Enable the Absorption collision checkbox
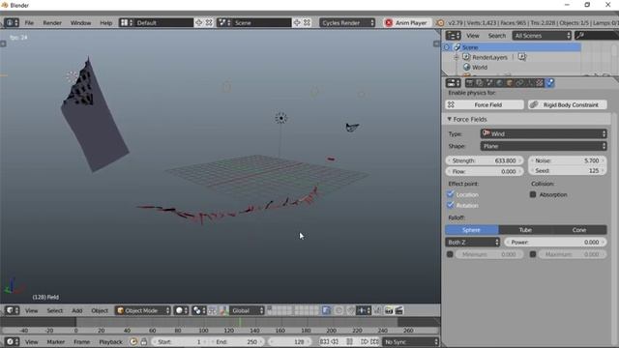Viewport: 619px width, 348px height. coord(533,194)
